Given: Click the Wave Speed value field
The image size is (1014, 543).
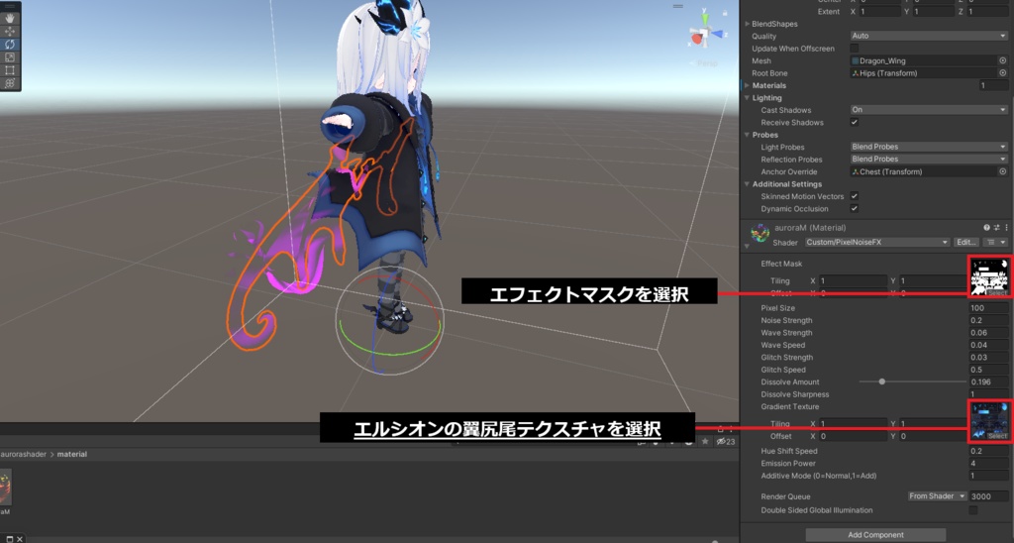Looking at the screenshot, I should (988, 345).
